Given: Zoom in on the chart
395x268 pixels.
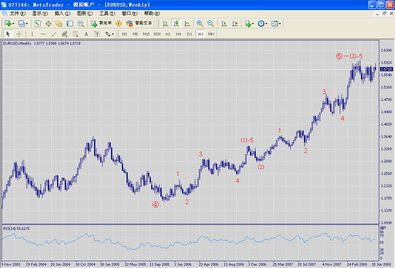Looking at the screenshot, I should pyautogui.click(x=199, y=23).
